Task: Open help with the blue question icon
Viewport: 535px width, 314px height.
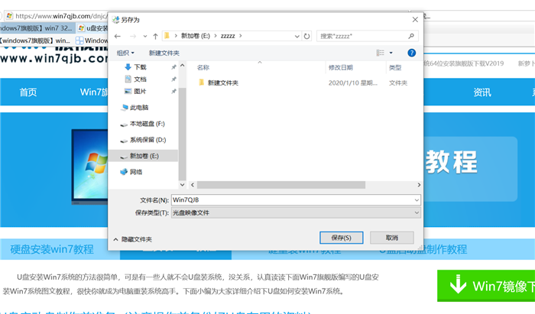Action: [x=411, y=53]
